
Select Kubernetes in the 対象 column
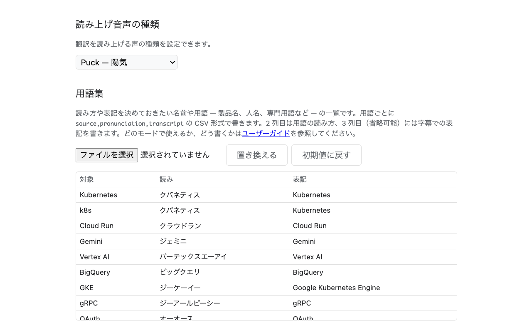tap(99, 195)
